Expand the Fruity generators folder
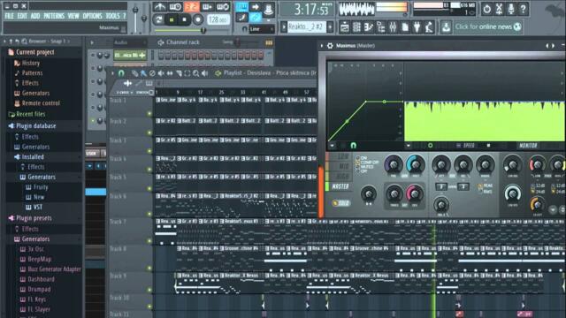 point(41,187)
